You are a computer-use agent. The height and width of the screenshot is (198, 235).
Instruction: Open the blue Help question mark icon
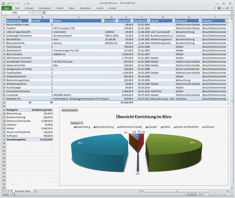[x=219, y=8]
